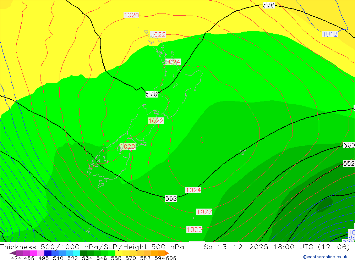Select the 1022 label below the 568 contour
Viewport: 355px width, 260px height.
click(x=204, y=212)
